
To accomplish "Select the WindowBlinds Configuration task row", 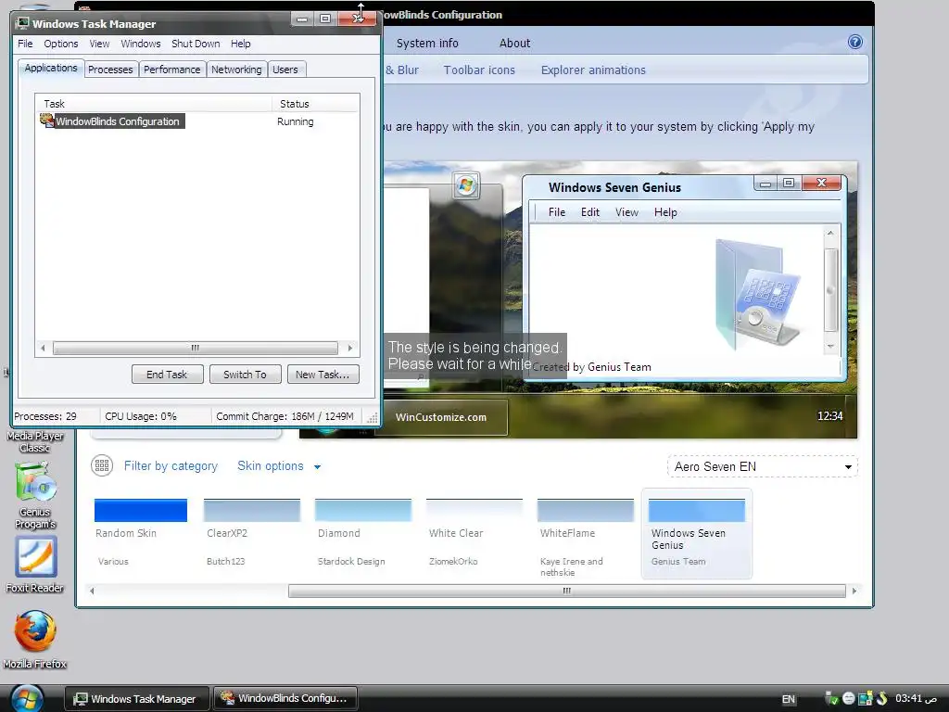I will (197, 121).
